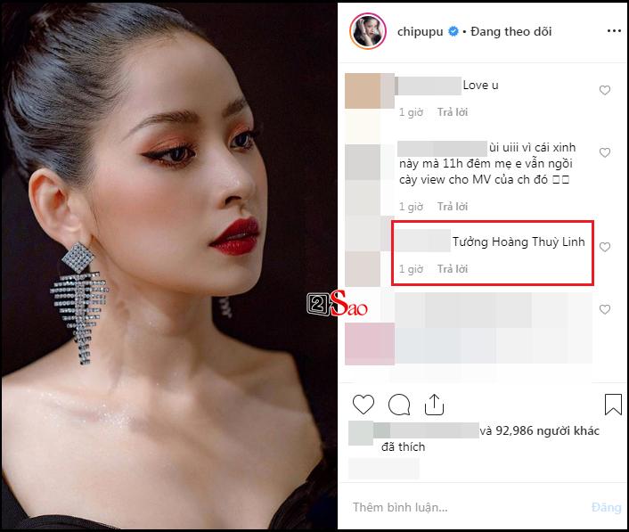Viewport: 629px width, 532px height.
Task: Click the blue verified badge
Action: (x=453, y=31)
